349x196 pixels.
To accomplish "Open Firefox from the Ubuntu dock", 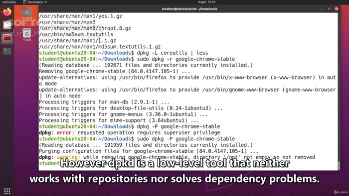I will (7, 12).
